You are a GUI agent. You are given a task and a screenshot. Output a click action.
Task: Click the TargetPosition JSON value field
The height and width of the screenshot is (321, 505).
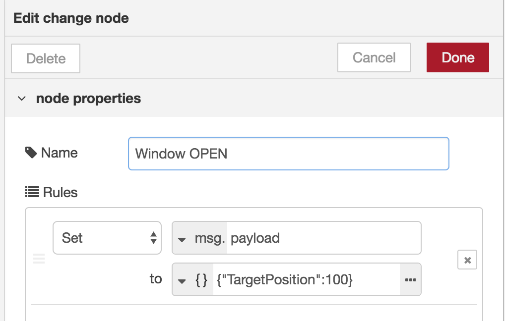pyautogui.click(x=305, y=280)
